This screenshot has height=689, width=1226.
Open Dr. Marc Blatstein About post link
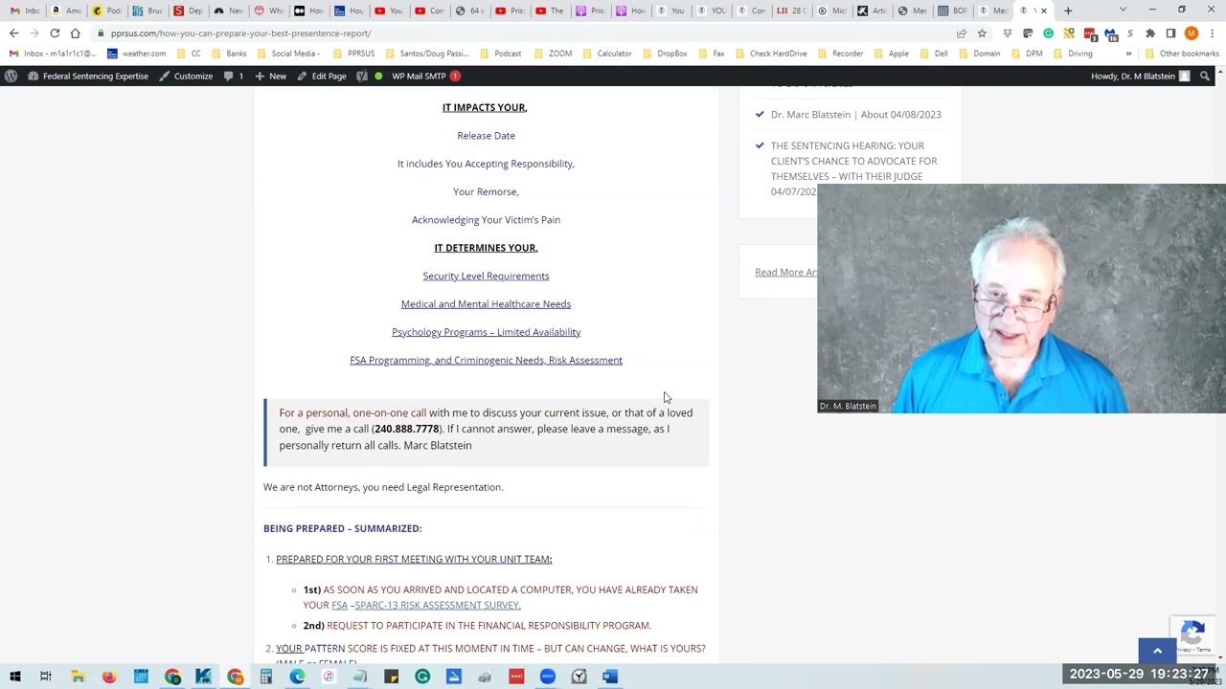855,115
